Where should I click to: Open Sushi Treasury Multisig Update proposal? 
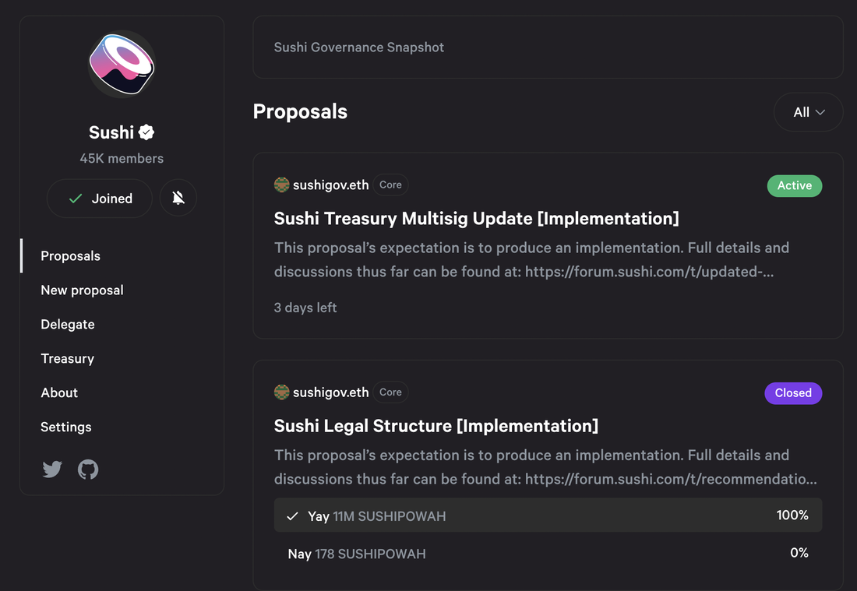pyautogui.click(x=476, y=219)
